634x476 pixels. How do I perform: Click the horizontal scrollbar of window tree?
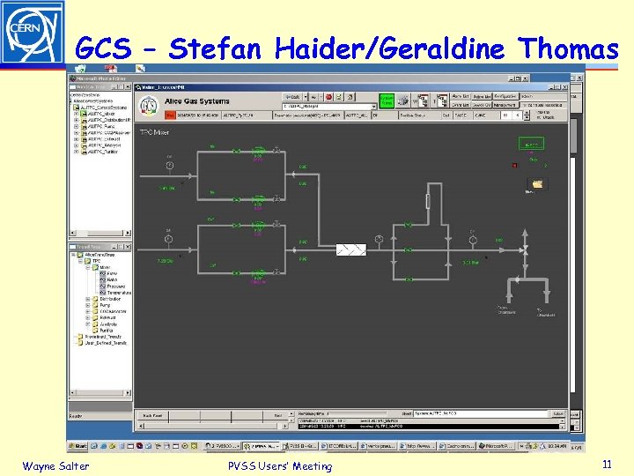(x=100, y=233)
